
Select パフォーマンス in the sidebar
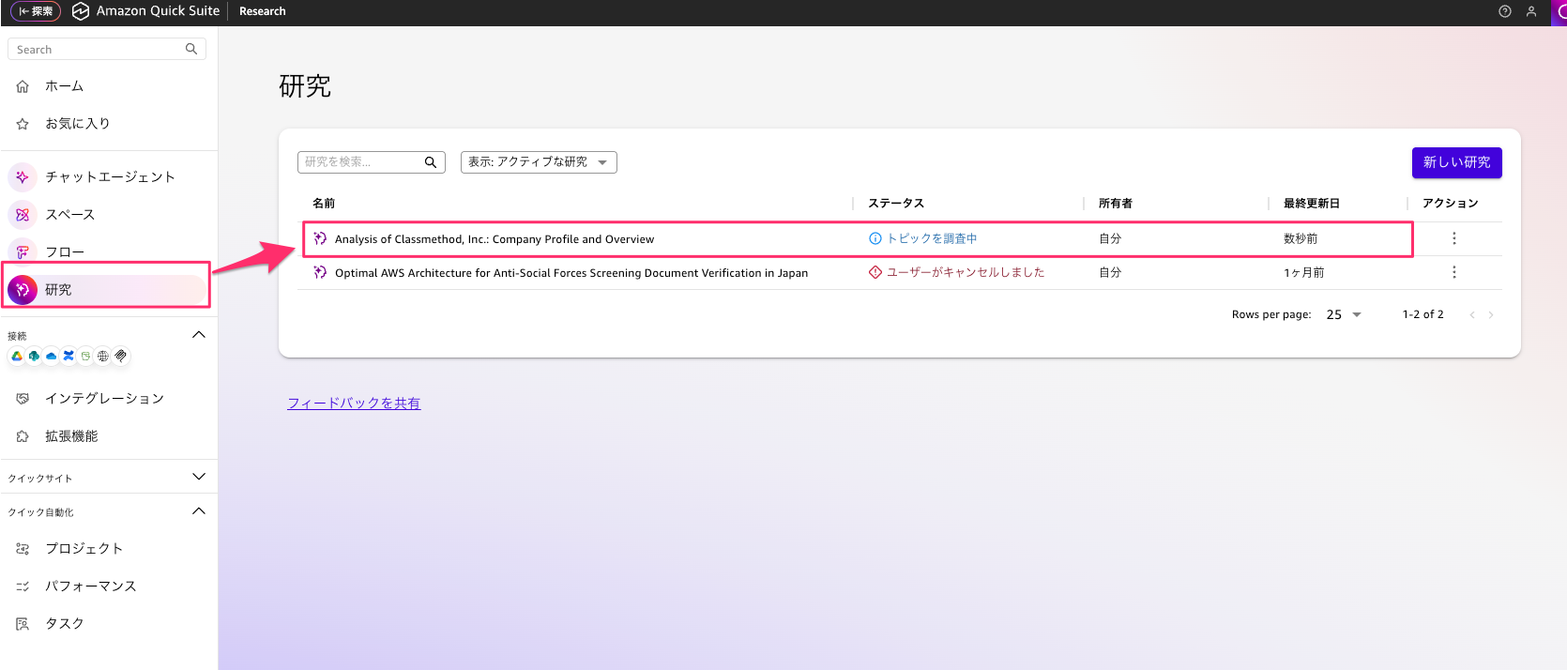pyautogui.click(x=91, y=586)
